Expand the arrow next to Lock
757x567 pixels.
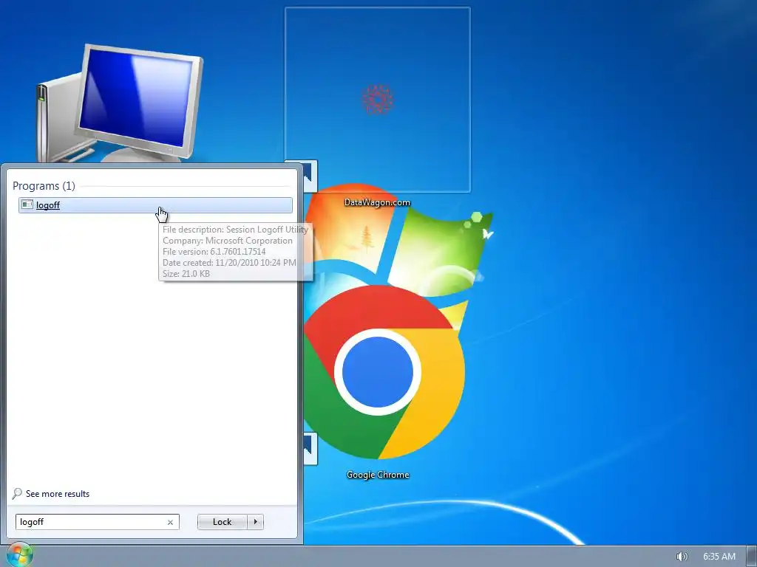pos(255,522)
